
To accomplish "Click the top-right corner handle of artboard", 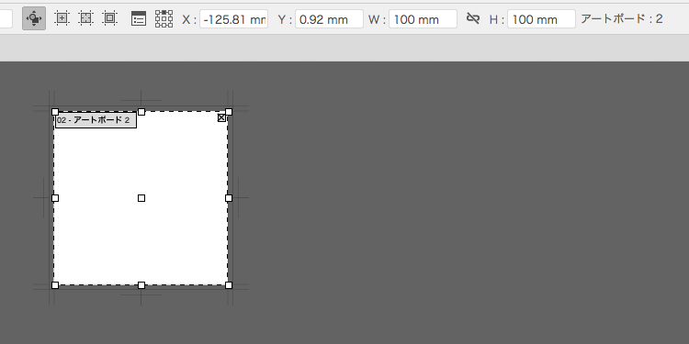I will pos(229,112).
